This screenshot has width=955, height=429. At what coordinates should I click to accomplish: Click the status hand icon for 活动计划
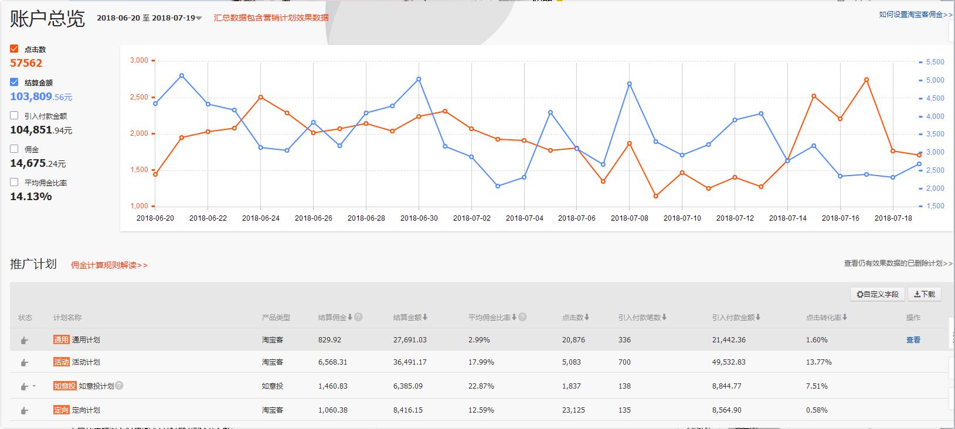(x=24, y=362)
